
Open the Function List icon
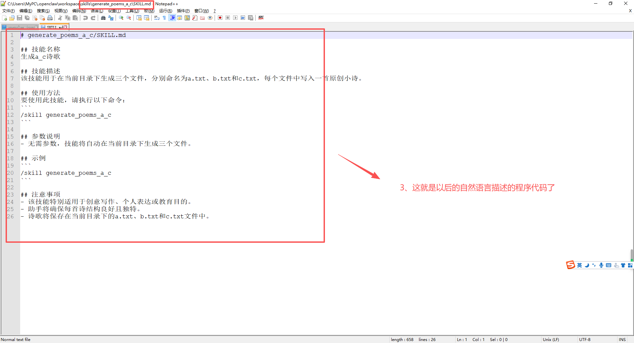195,18
